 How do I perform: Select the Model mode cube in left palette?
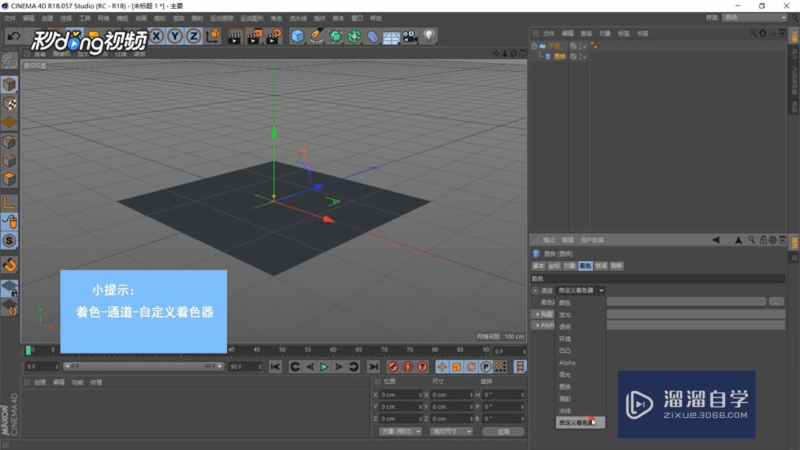pyautogui.click(x=9, y=84)
